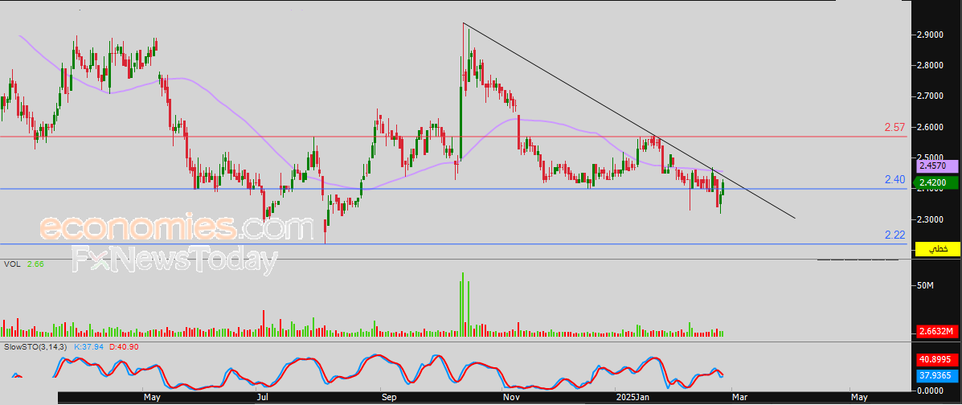Select the 37.9365 blue stochastic tag

[937, 375]
